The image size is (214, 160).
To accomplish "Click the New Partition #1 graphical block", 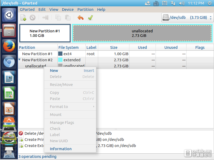I will [45, 33].
